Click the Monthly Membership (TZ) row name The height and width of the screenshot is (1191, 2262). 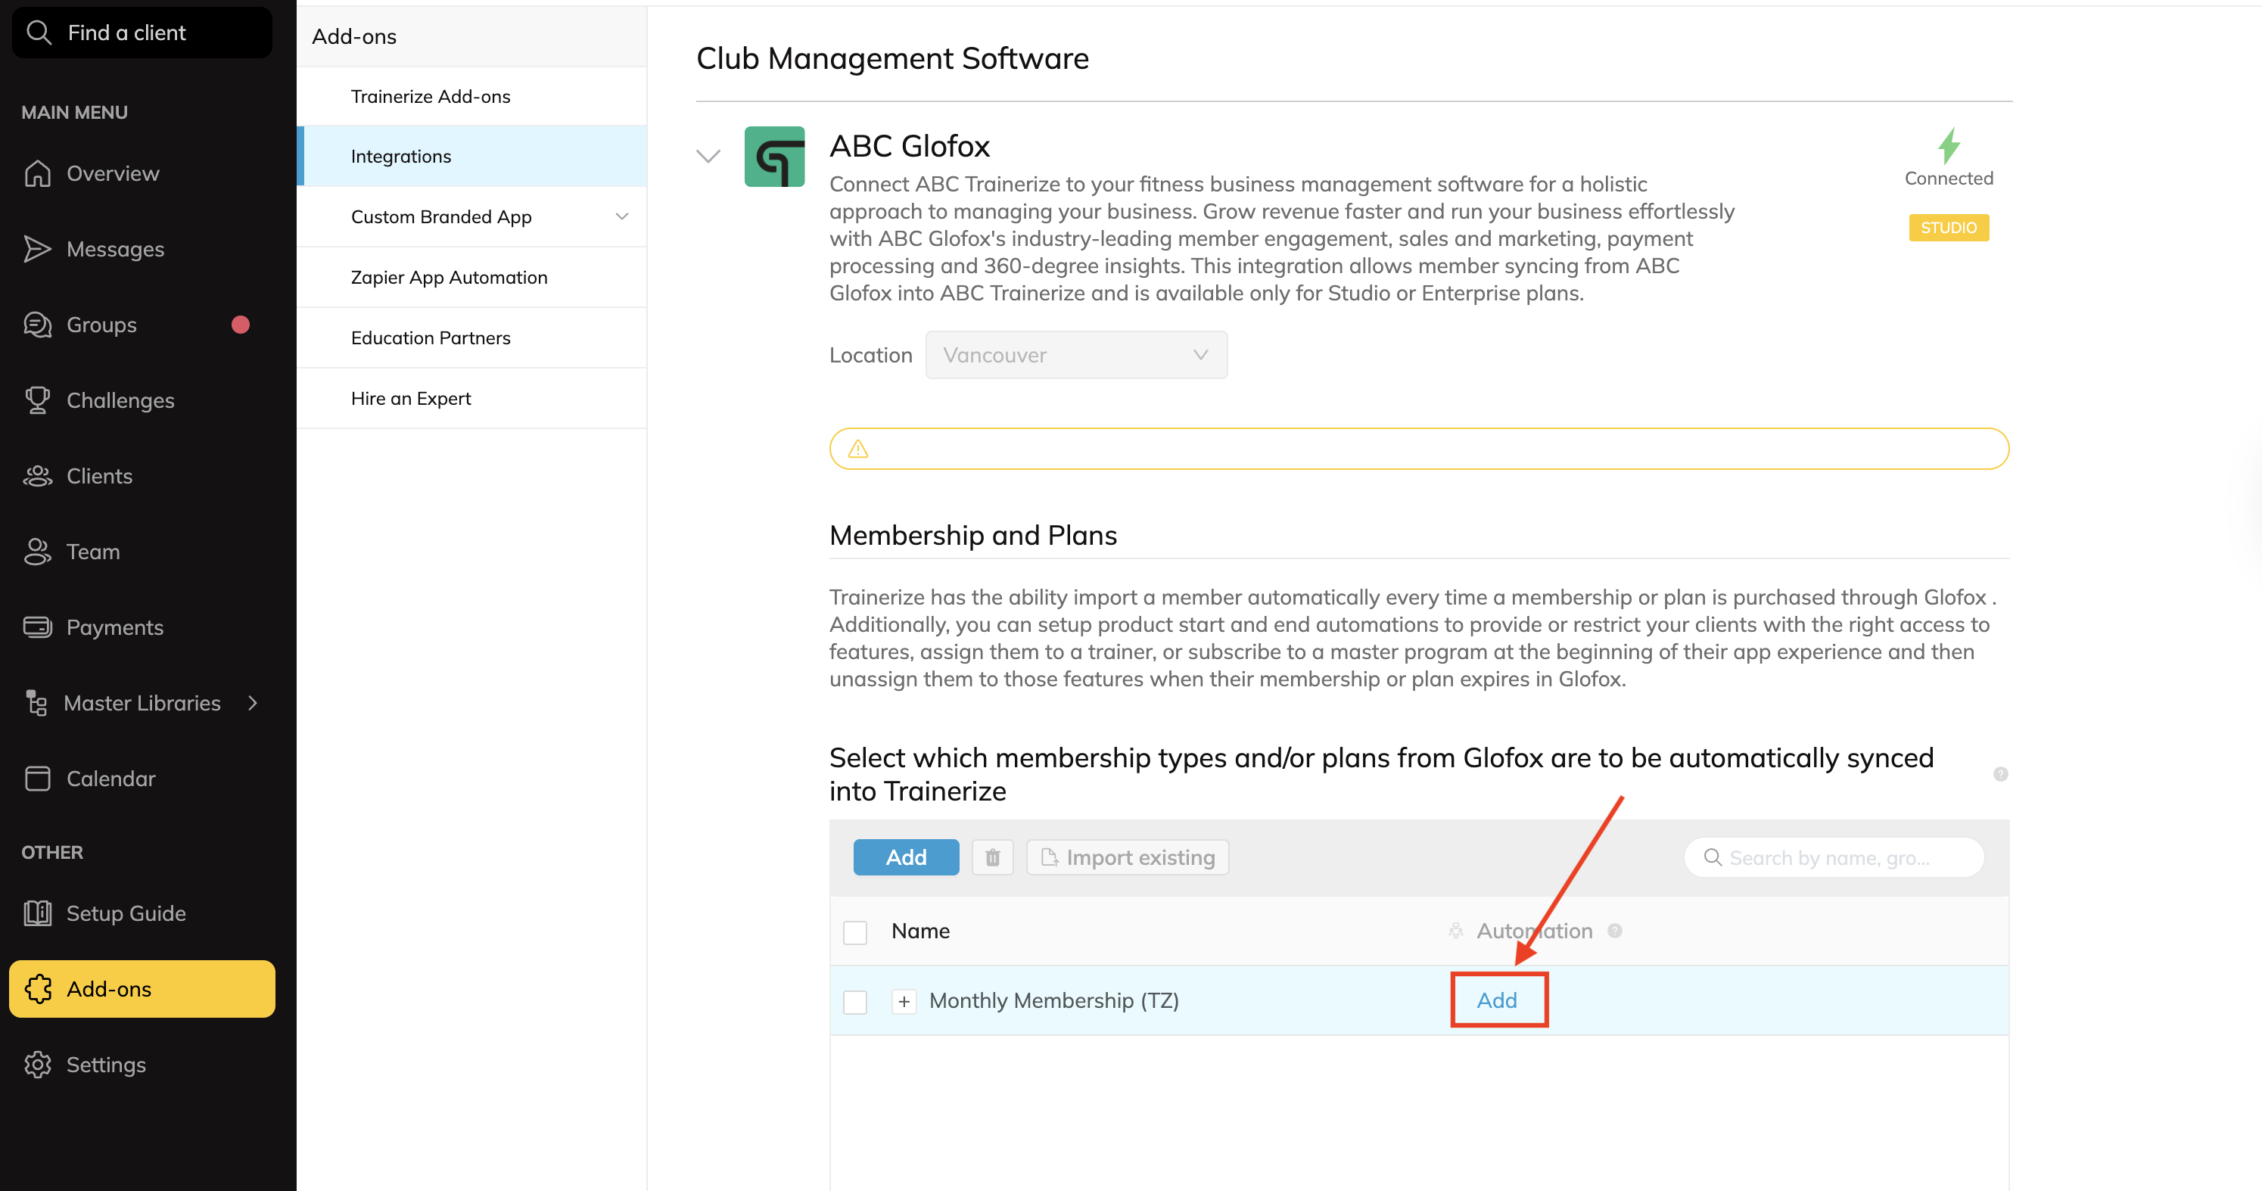(x=1053, y=1000)
